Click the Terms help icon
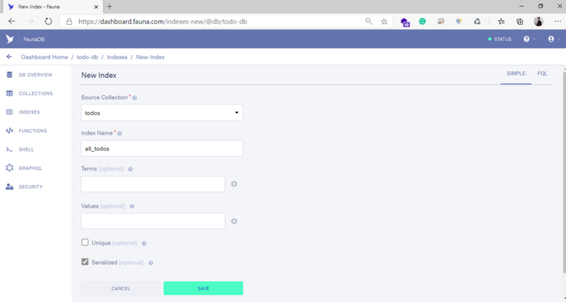The height and width of the screenshot is (302, 566). [x=130, y=169]
